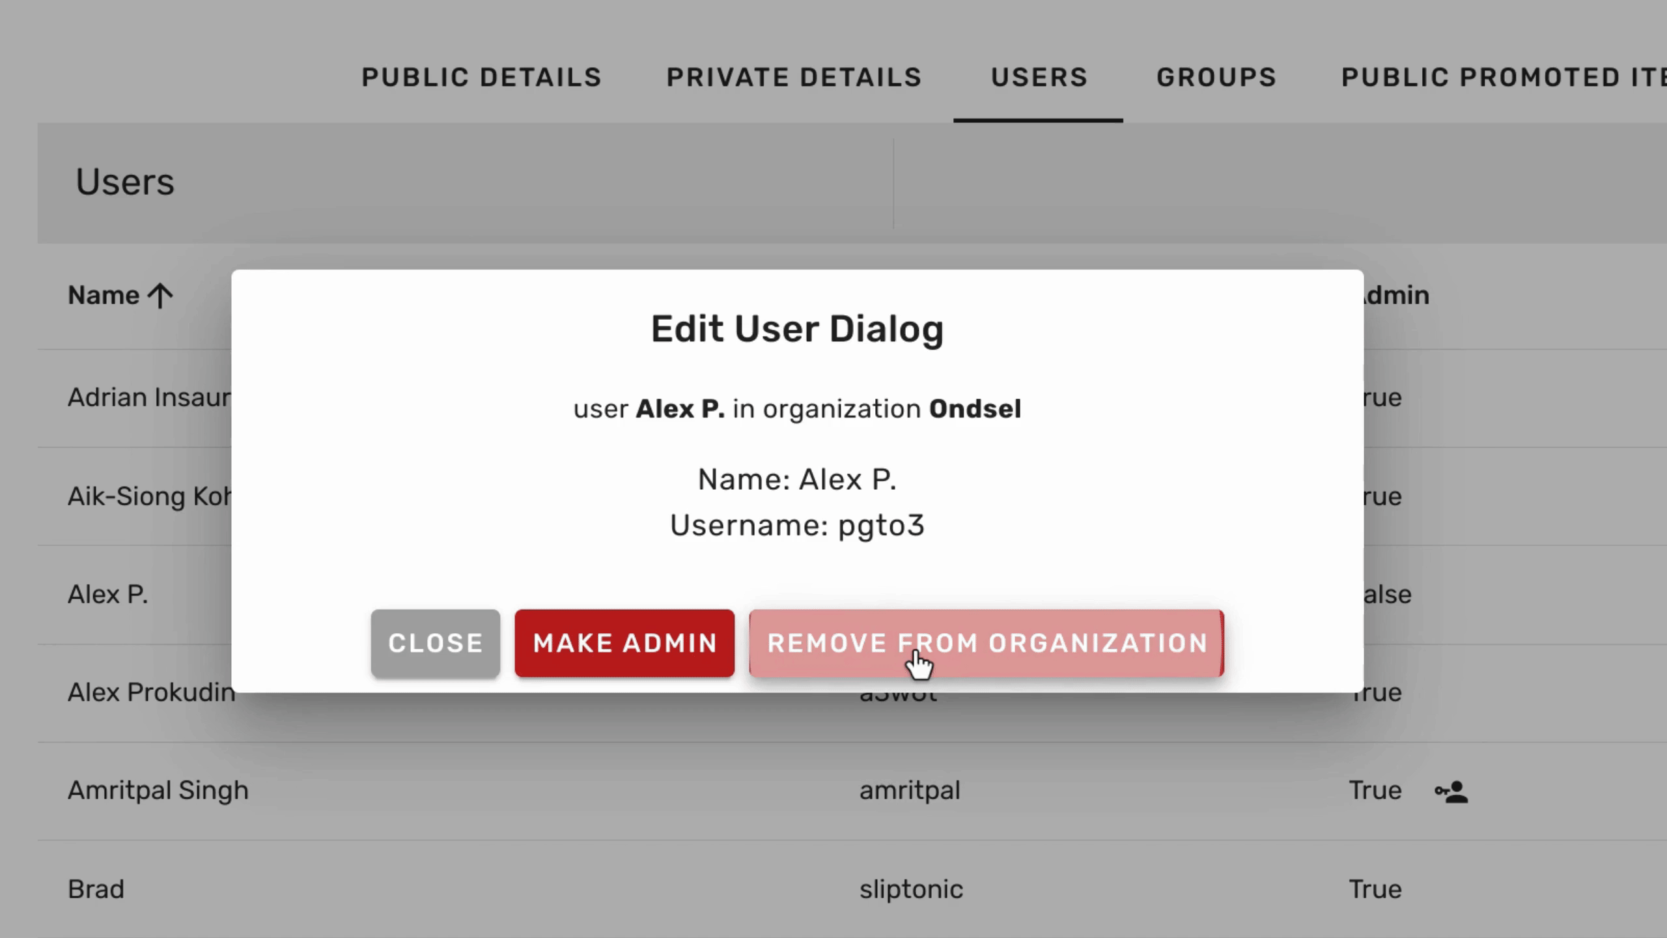Switch to the Groups tab
Viewport: 1667px width, 938px height.
pos(1215,77)
